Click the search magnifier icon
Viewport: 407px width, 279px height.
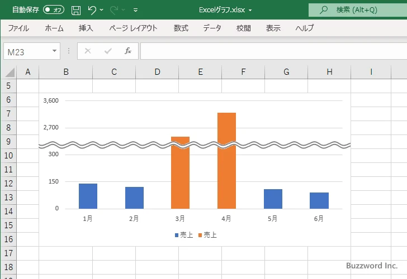click(324, 10)
